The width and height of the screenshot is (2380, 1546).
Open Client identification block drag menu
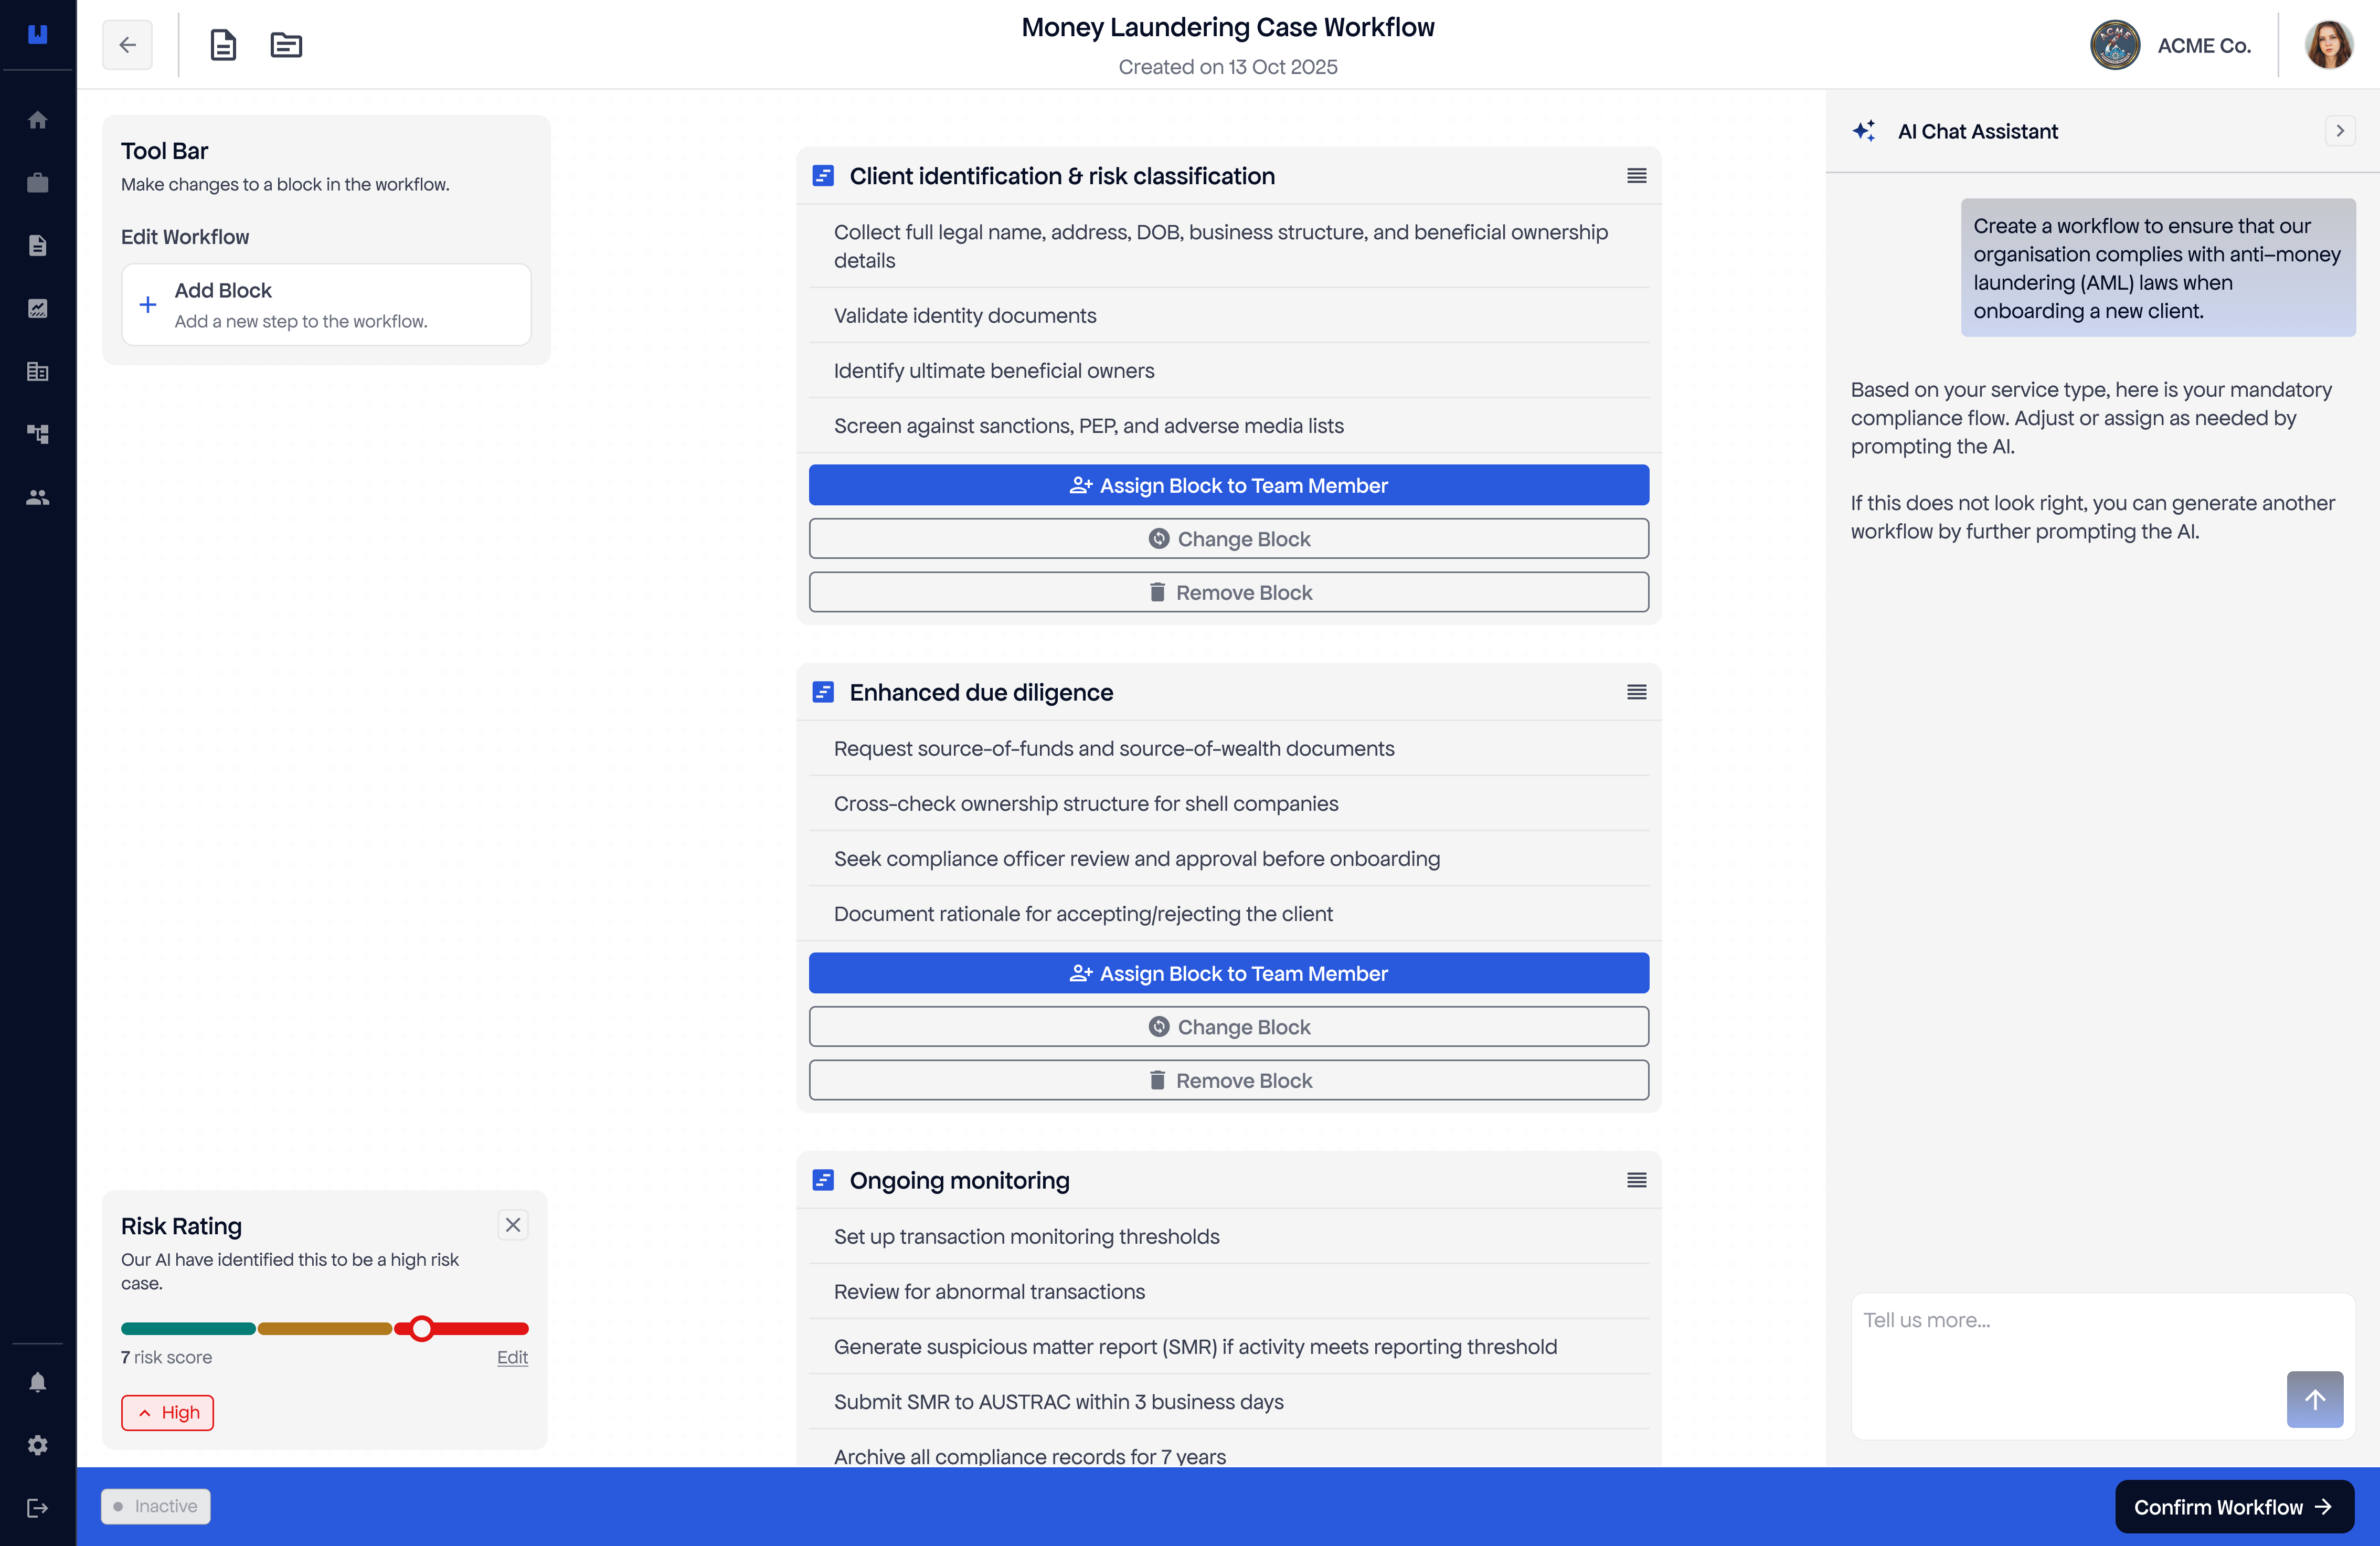pos(1636,176)
